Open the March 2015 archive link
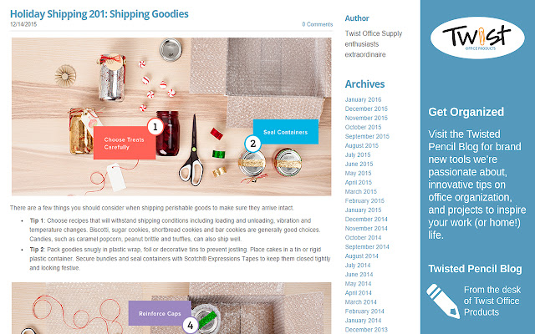Screen dimensions: 535x334 (360, 191)
